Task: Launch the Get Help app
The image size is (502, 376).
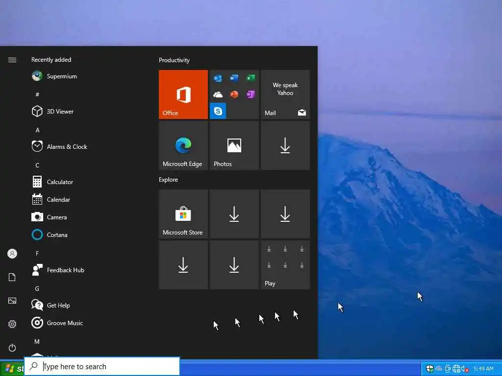Action: click(51, 305)
